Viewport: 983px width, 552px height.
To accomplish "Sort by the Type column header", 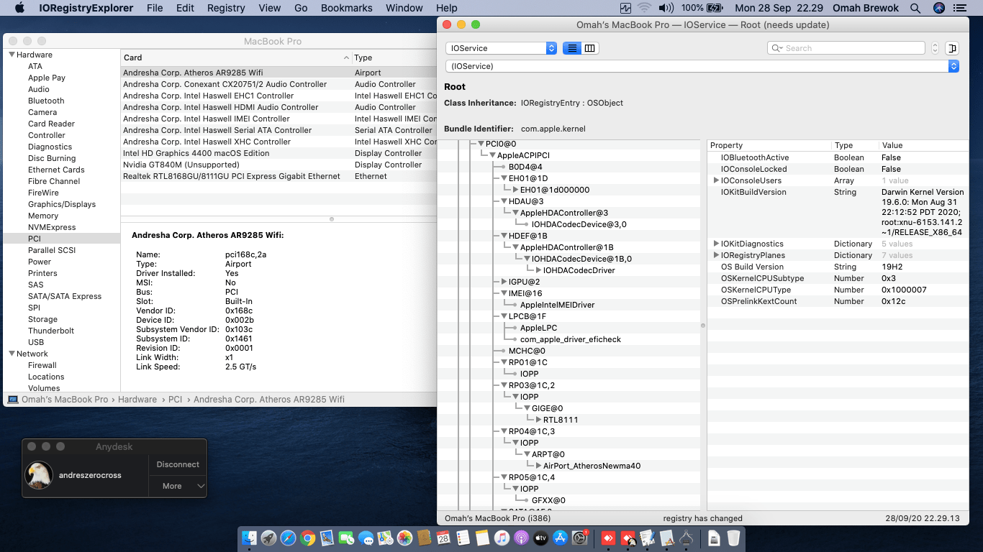I will (x=394, y=57).
